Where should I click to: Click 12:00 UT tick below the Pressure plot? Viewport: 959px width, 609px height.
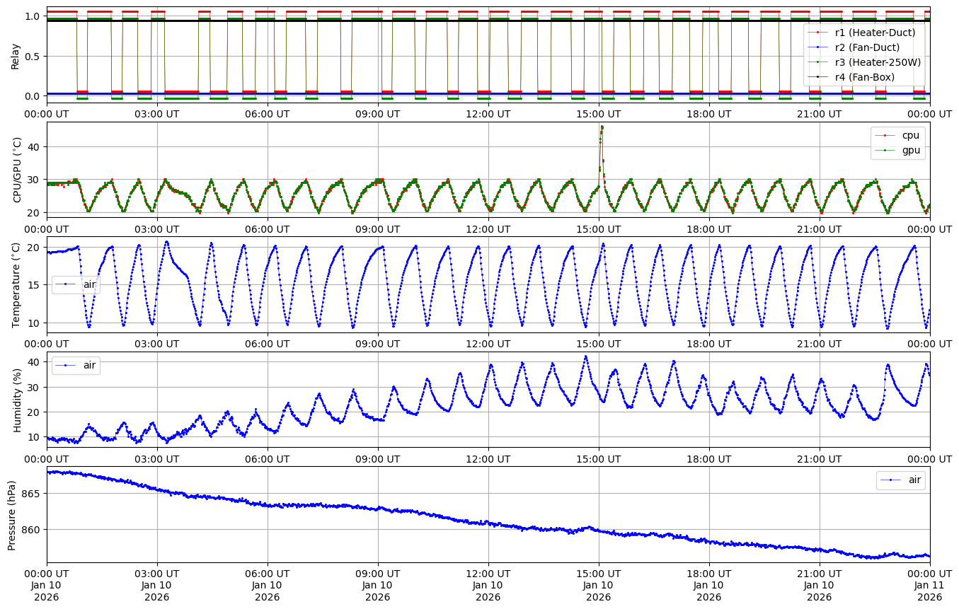488,572
